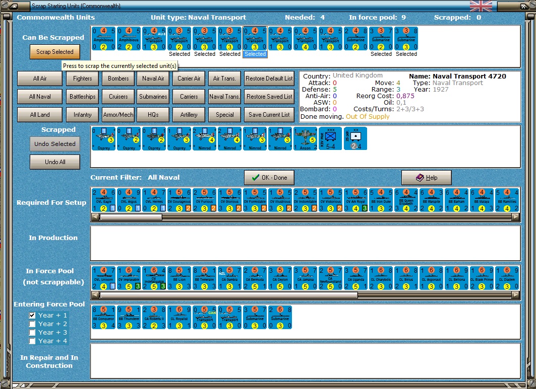536x389 pixels.
Task: Apply the All Air filter
Action: [40, 79]
